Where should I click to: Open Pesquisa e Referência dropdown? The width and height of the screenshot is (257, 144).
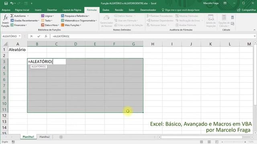click(x=75, y=16)
